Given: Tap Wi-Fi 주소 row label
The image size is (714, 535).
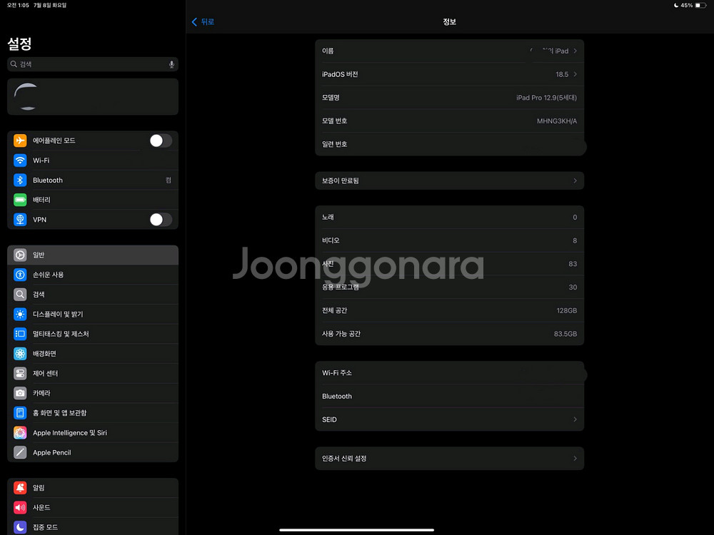Looking at the screenshot, I should [x=337, y=373].
